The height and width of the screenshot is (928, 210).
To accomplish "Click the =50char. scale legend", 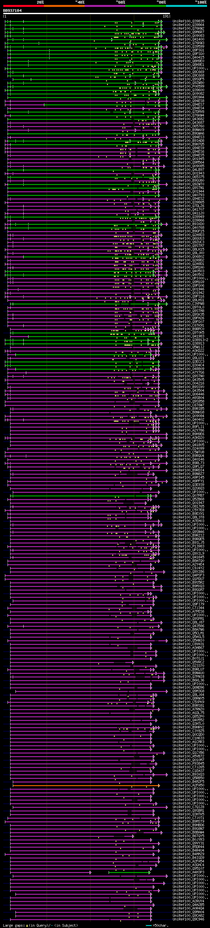I will point(157,925).
